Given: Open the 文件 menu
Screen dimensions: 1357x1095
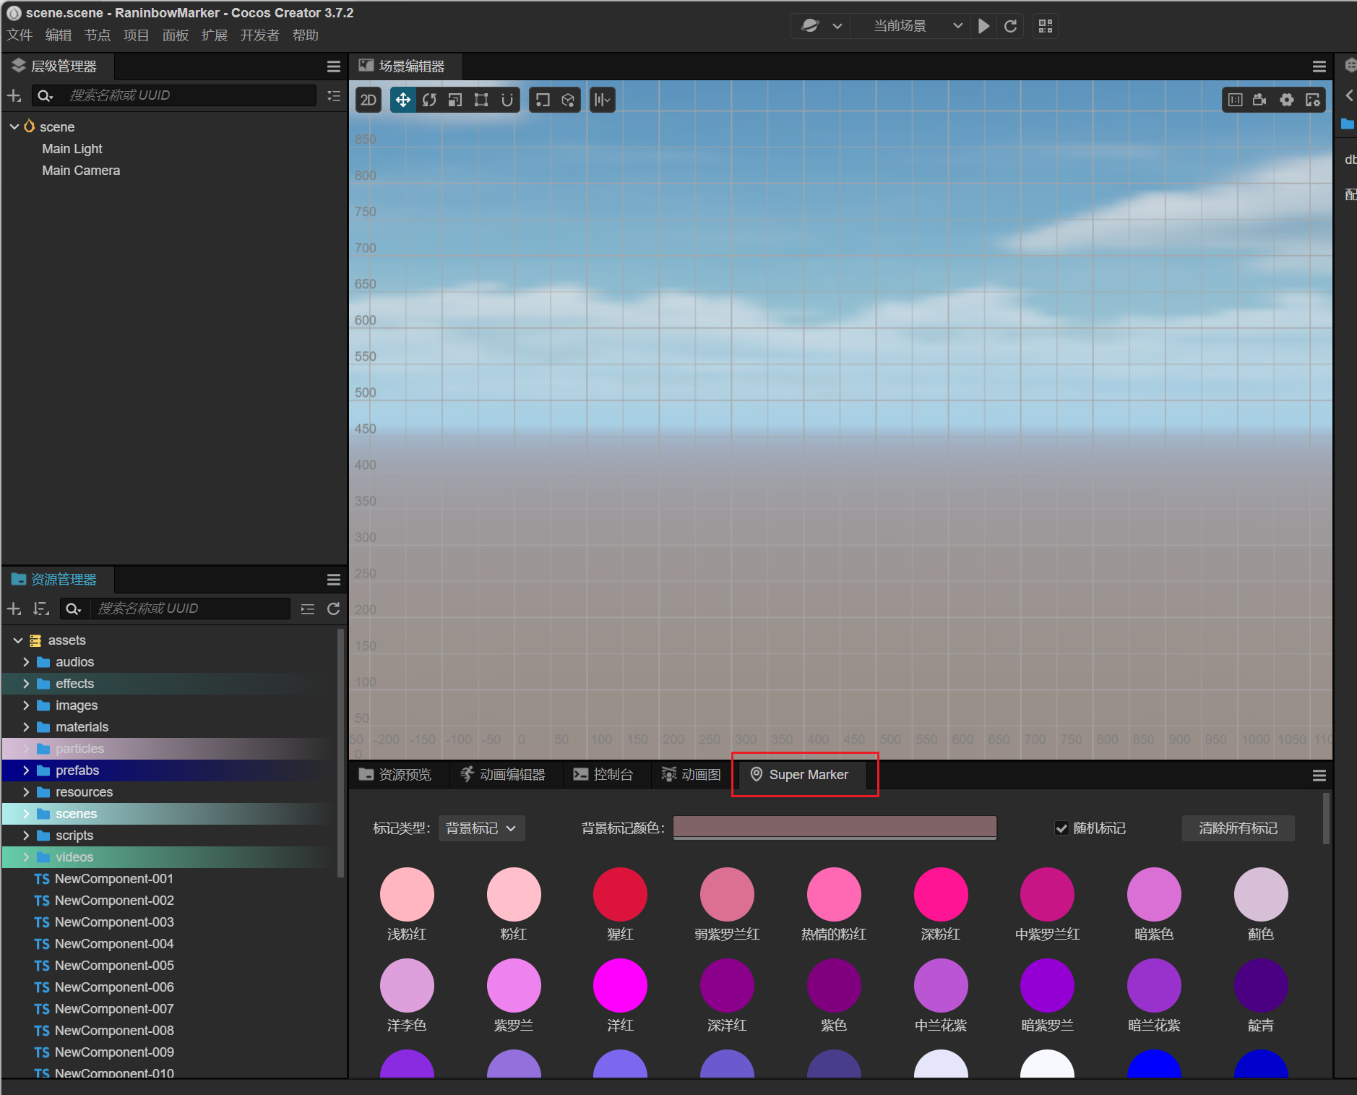Looking at the screenshot, I should click(x=20, y=35).
